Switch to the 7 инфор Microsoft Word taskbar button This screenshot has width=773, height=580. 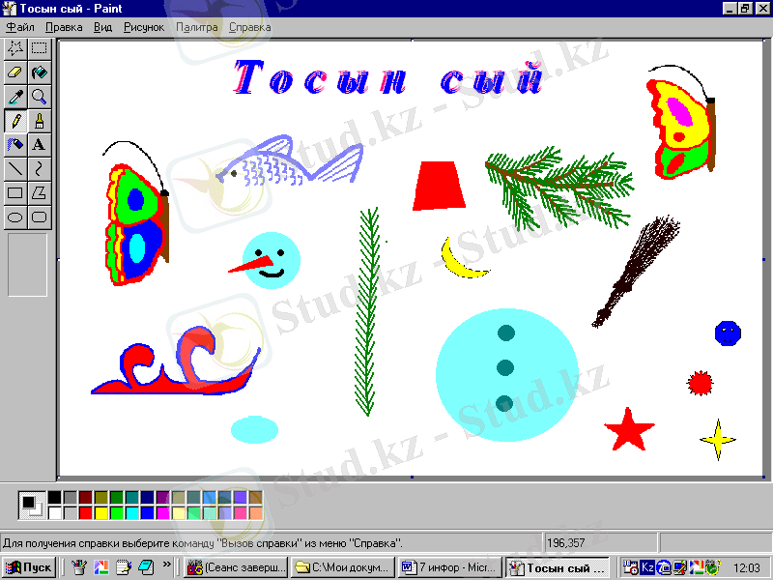pyautogui.click(x=448, y=567)
